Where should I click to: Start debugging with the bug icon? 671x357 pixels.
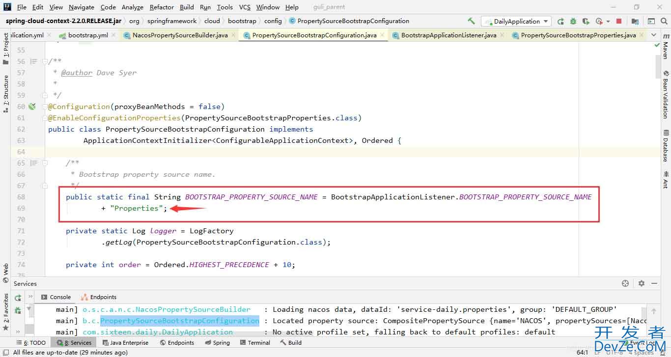[x=573, y=21]
